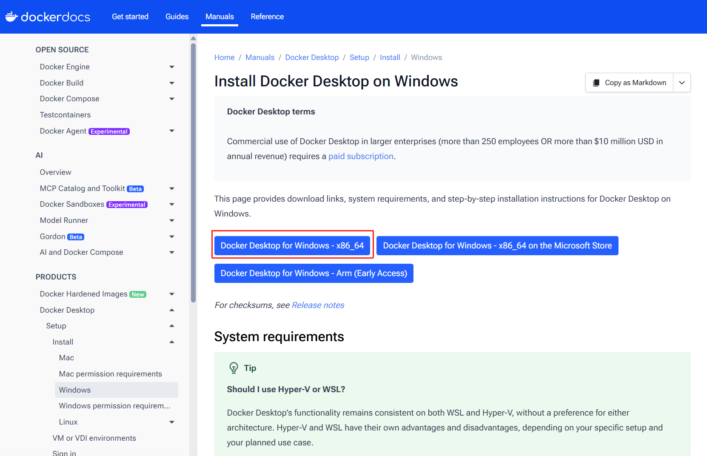The height and width of the screenshot is (456, 707).
Task: Open x86_64 on the Microsoft Store button
Action: [497, 245]
